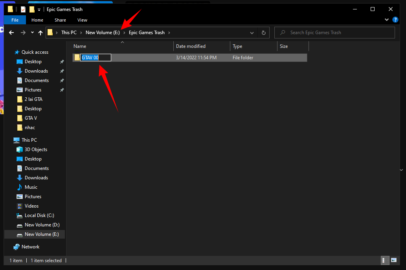Expand chevron after Epic Games Trash breadcrumb

[169, 33]
